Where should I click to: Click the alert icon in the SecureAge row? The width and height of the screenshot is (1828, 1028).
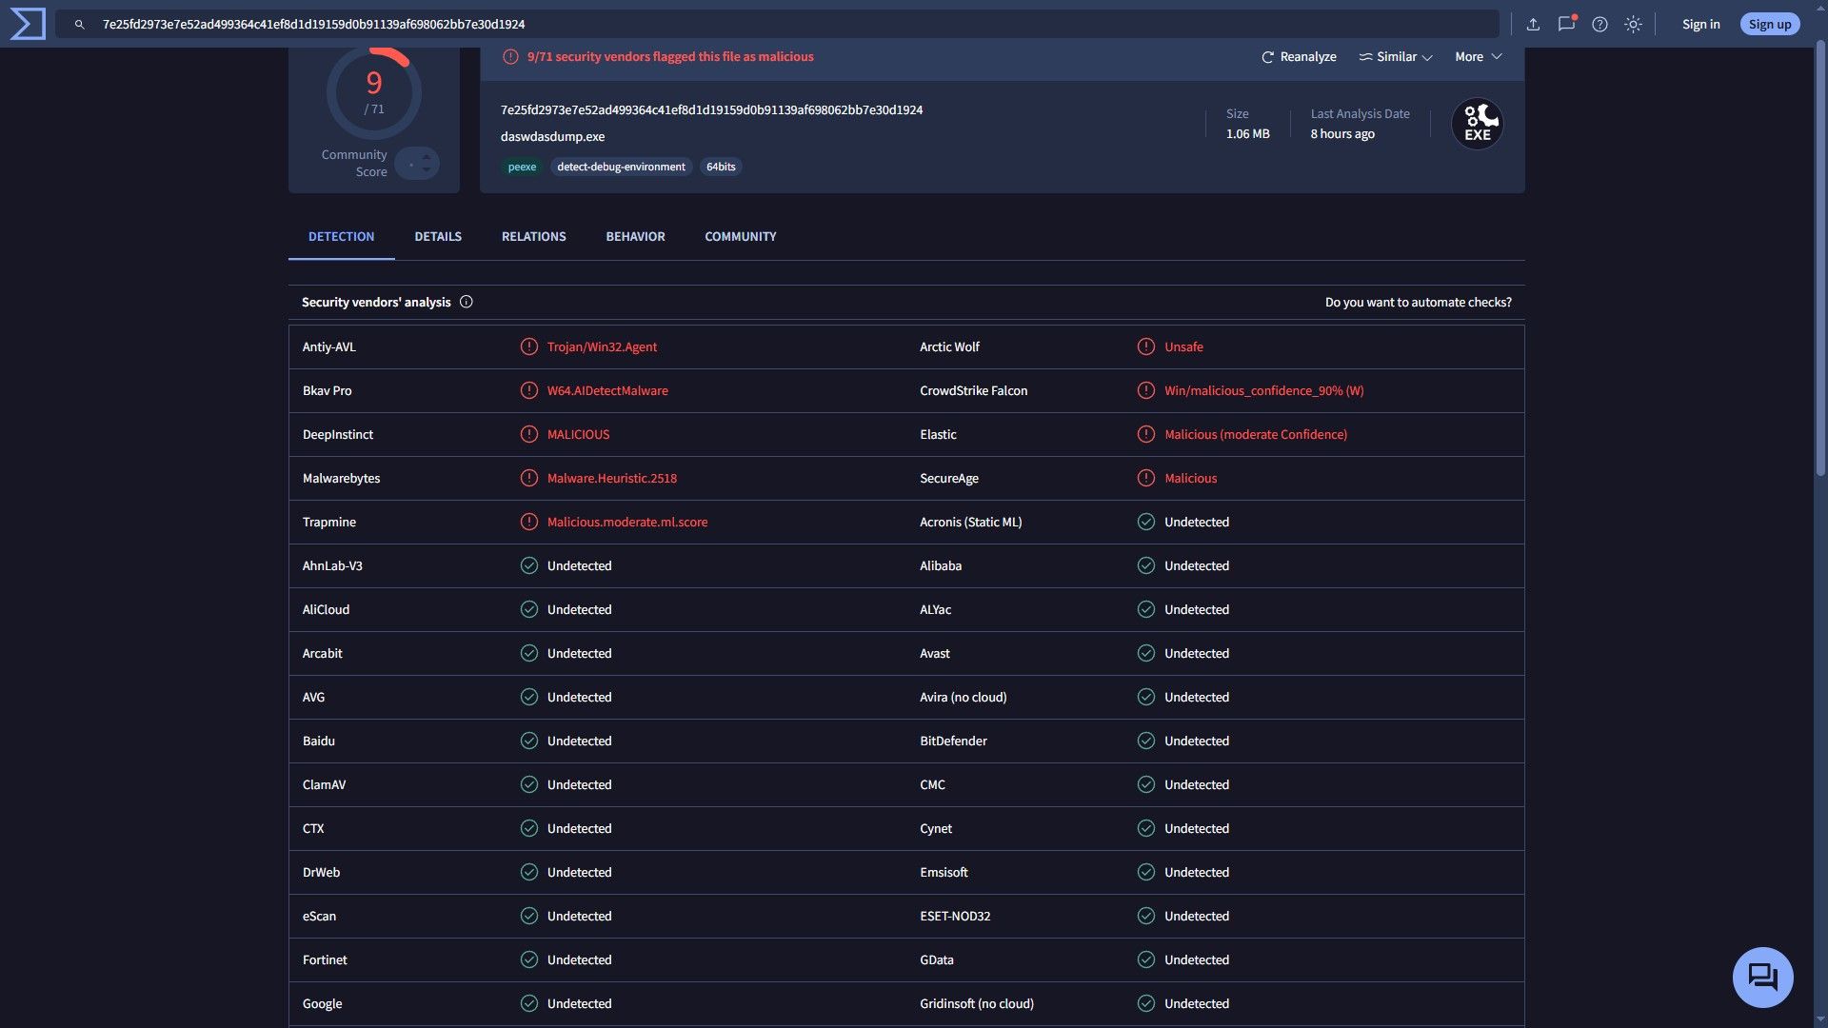click(x=1146, y=478)
